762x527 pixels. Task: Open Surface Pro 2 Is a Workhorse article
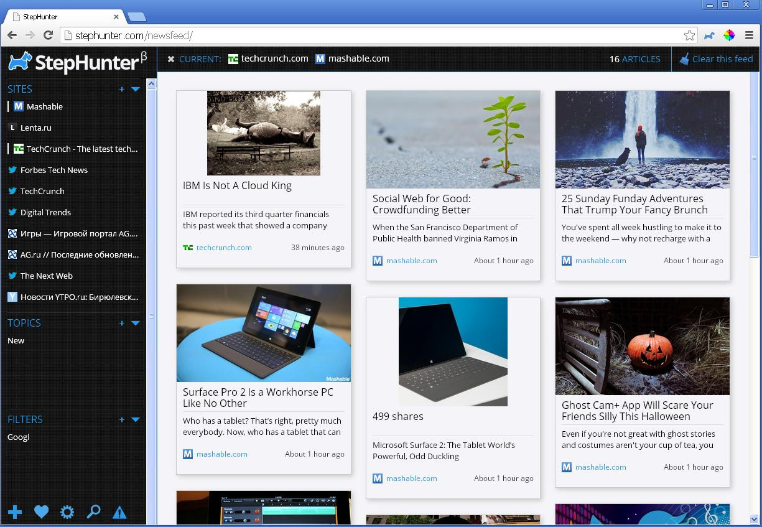[258, 398]
